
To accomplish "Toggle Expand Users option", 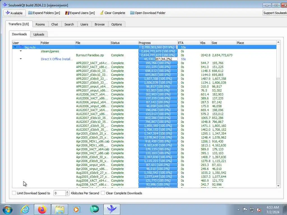I will pos(80,13).
